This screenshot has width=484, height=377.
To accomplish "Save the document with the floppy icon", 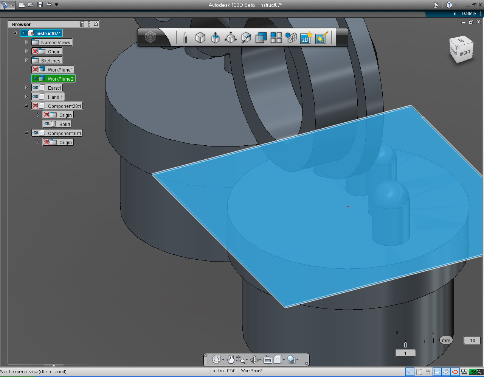I will pos(40,5).
